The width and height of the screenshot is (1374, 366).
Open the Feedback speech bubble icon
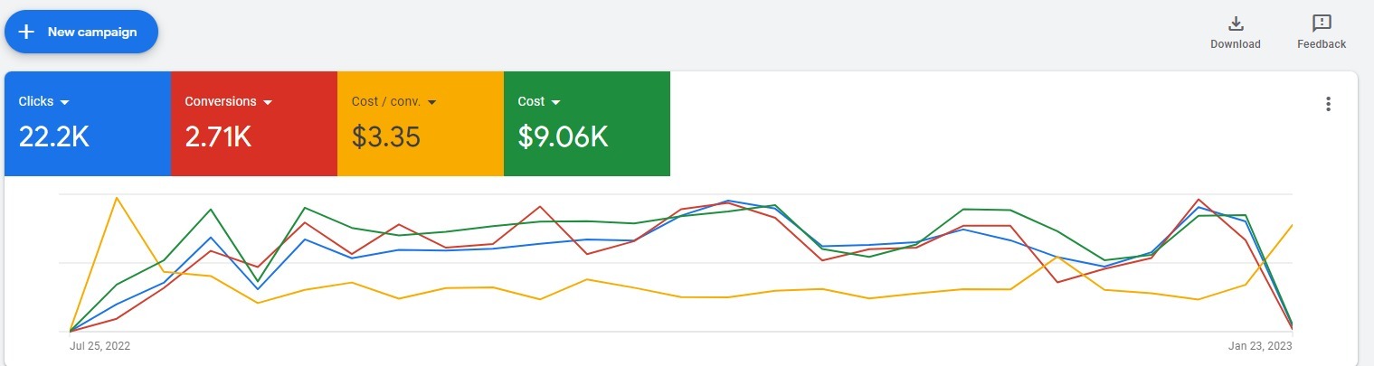(x=1322, y=23)
